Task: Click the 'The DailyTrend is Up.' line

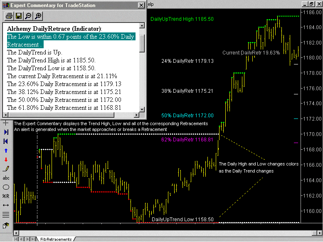Action: coord(35,52)
